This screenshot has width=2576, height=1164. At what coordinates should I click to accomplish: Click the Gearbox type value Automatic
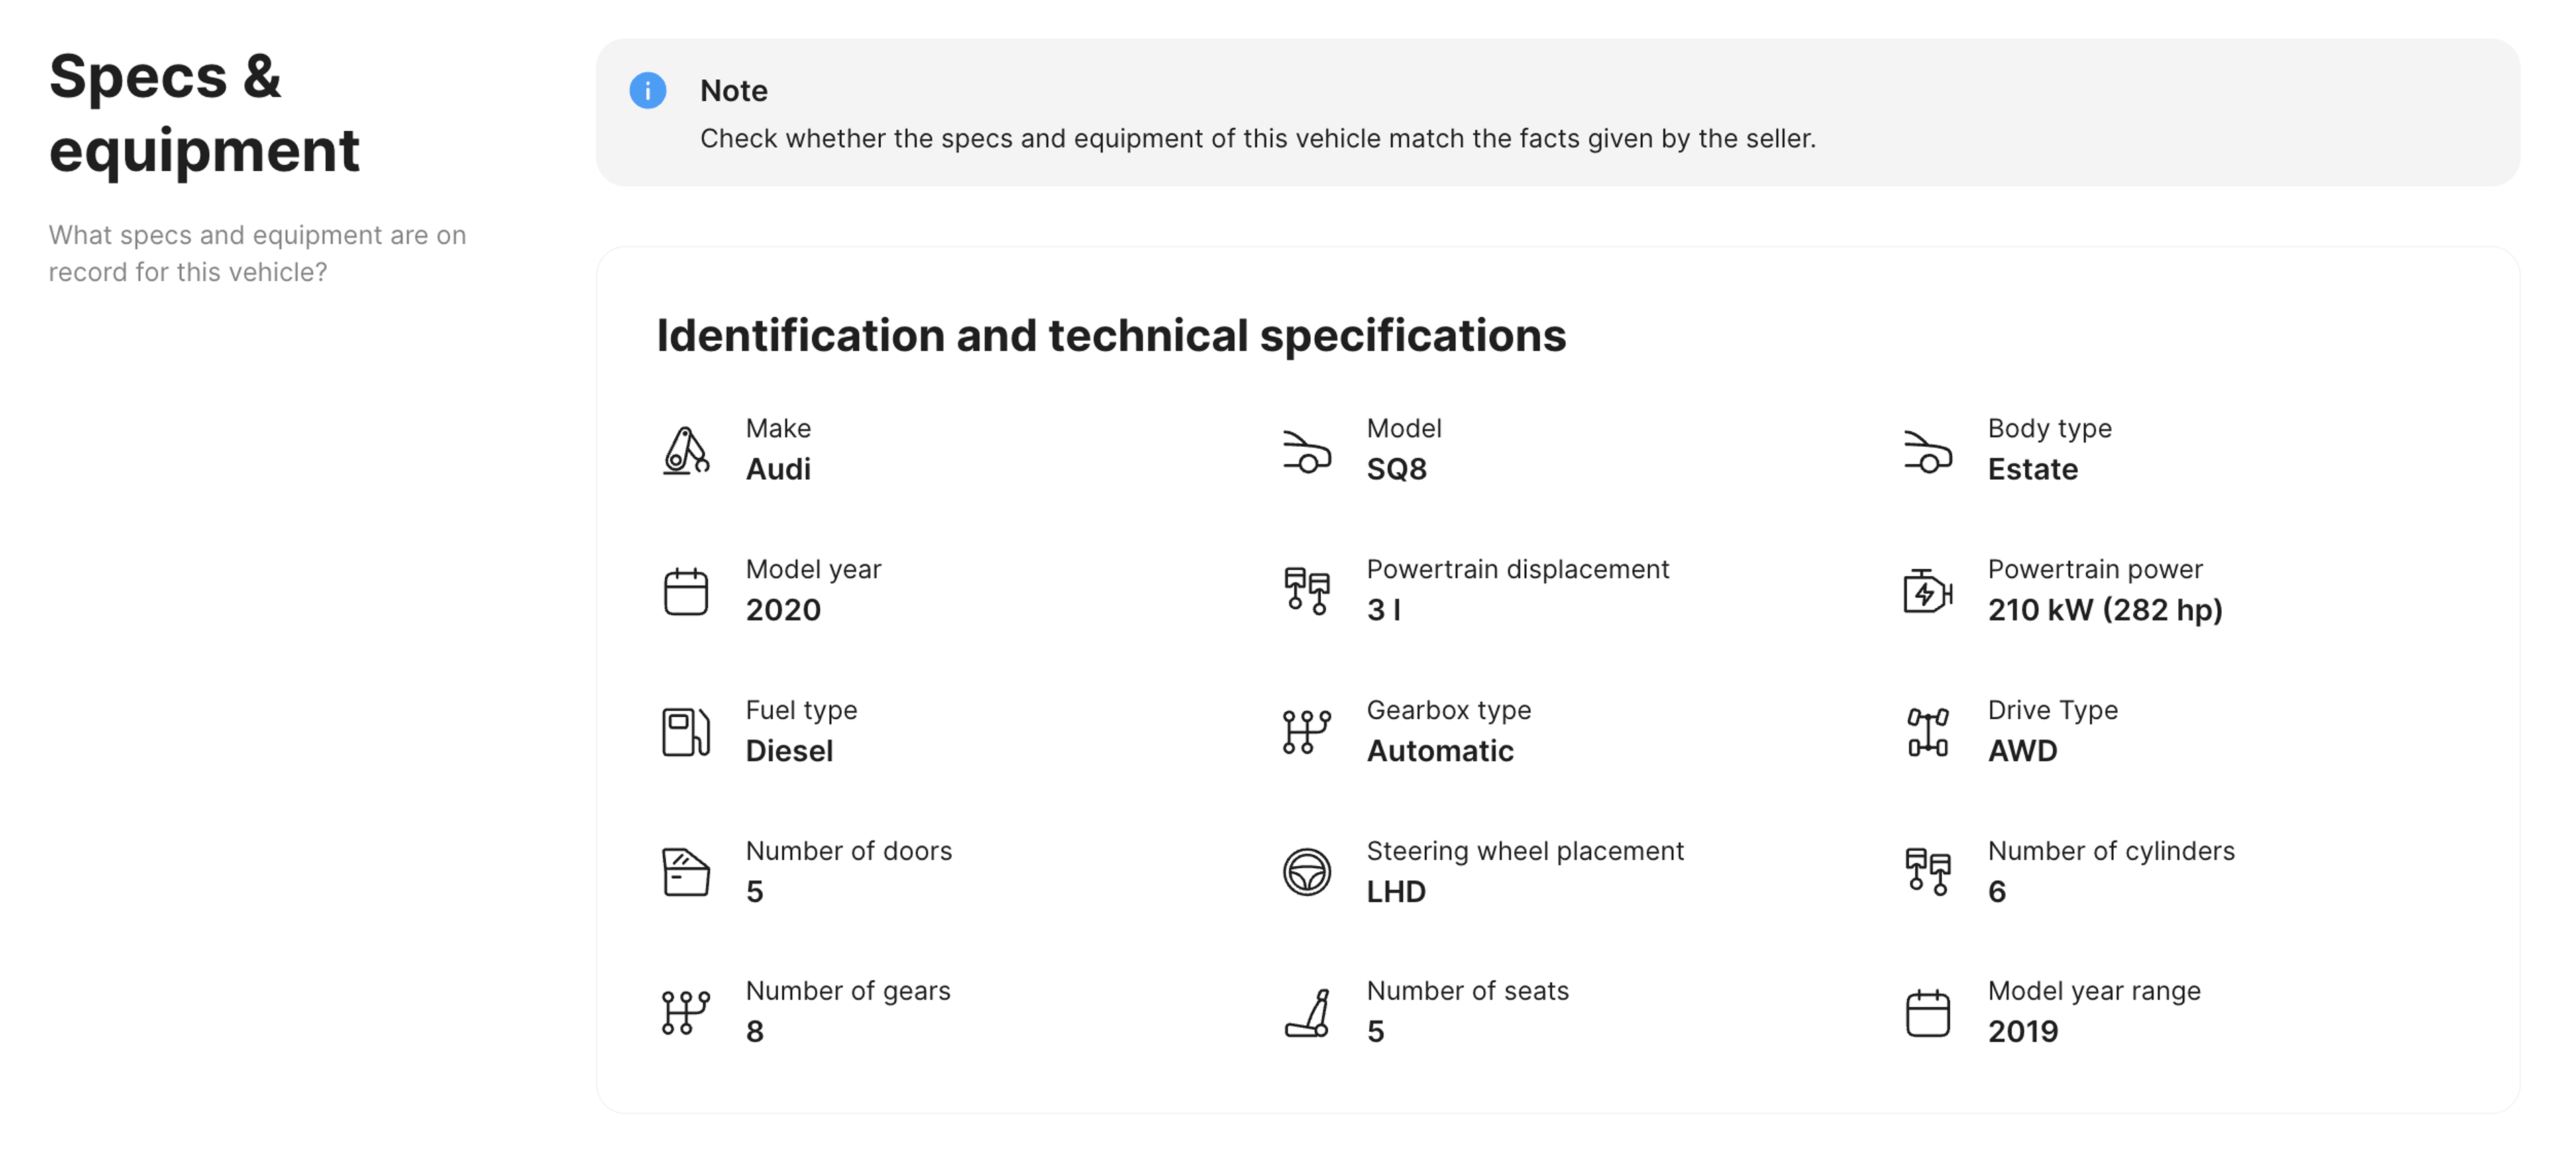point(1439,751)
